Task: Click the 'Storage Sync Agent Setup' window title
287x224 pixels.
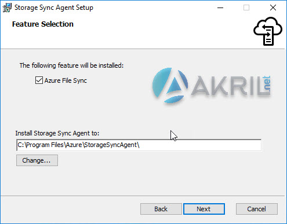Action: click(54, 8)
